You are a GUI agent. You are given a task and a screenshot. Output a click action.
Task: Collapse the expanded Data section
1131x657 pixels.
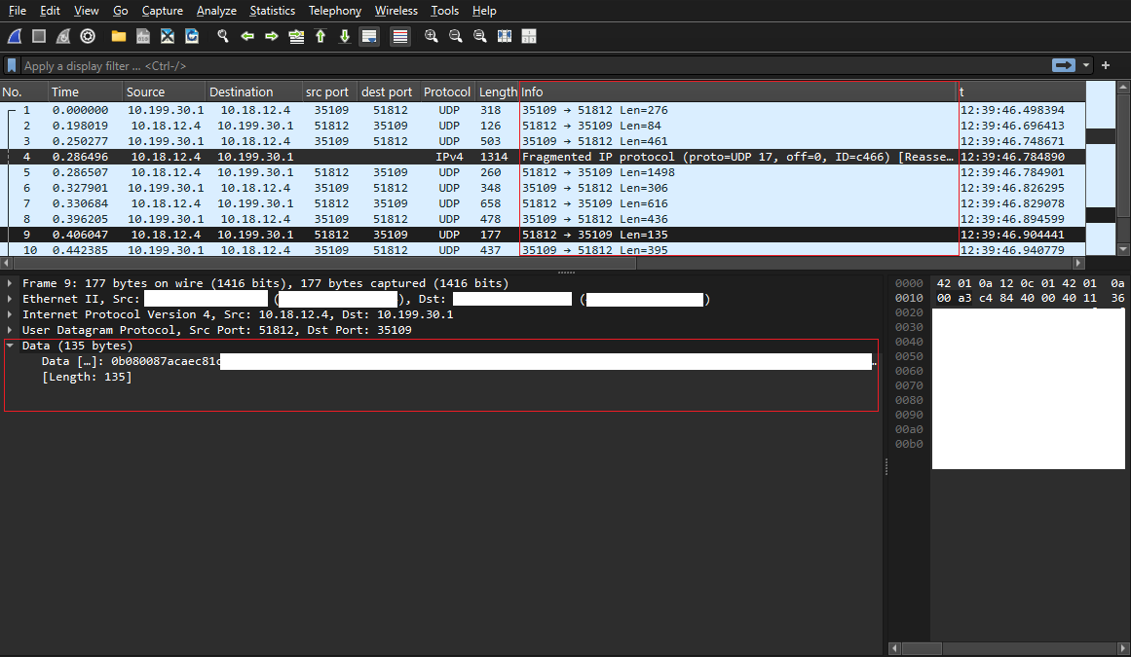point(9,345)
